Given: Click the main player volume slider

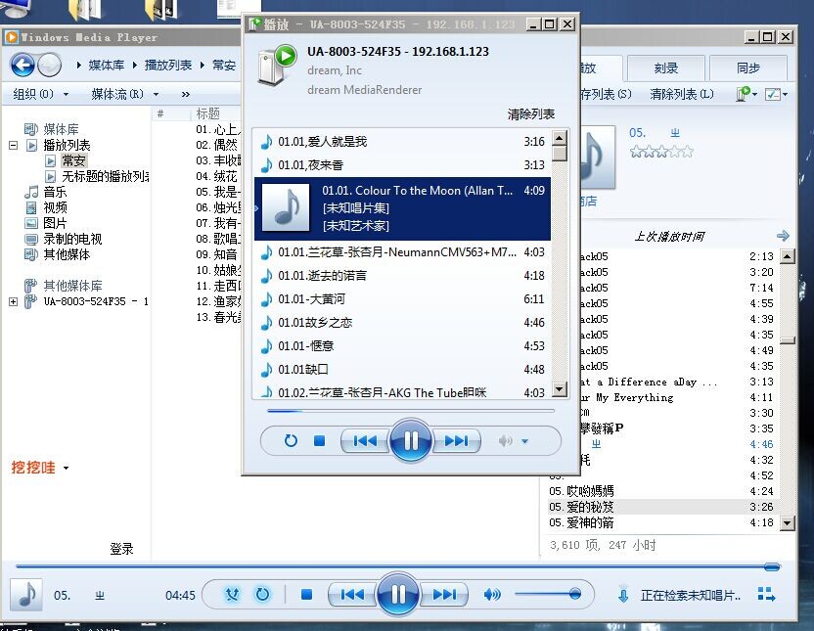Looking at the screenshot, I should point(548,594).
